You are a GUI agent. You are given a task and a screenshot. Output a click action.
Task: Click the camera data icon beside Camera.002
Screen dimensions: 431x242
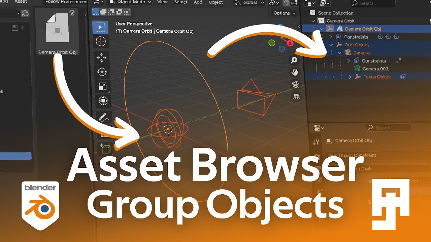357,69
